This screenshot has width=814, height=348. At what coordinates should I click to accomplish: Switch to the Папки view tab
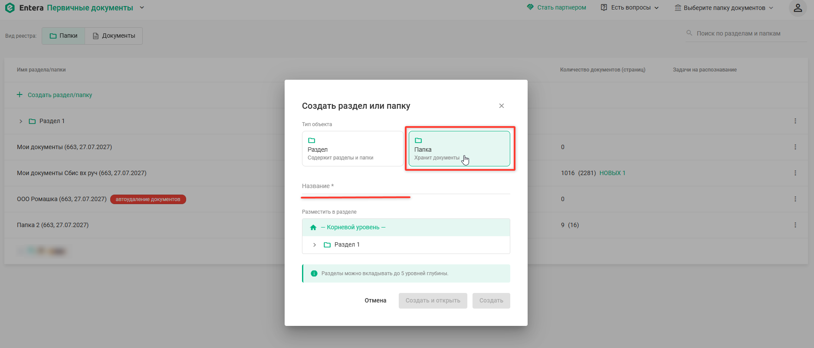63,36
